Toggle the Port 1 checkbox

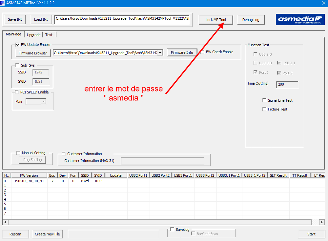256,72
